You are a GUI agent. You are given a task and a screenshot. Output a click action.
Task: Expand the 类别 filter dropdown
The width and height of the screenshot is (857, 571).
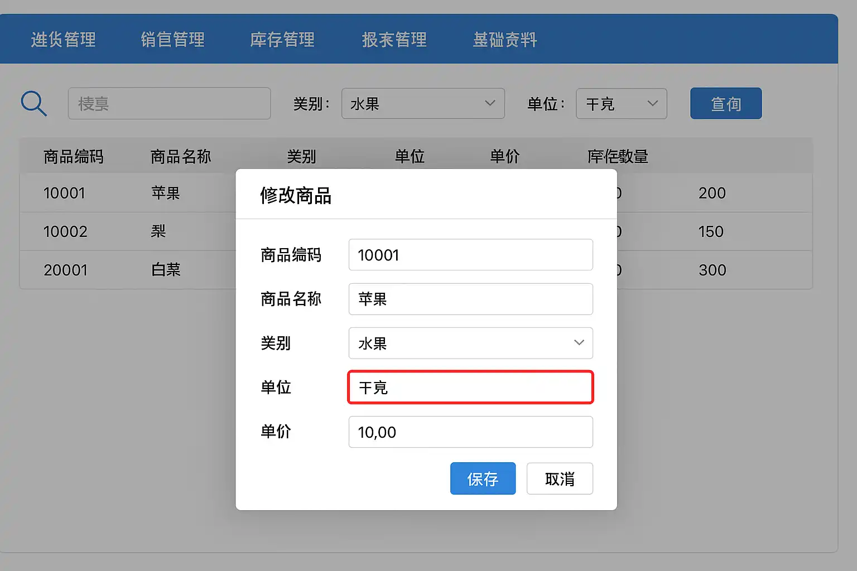click(x=423, y=104)
